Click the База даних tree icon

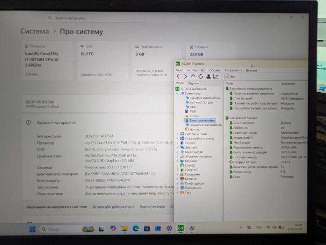point(182,188)
